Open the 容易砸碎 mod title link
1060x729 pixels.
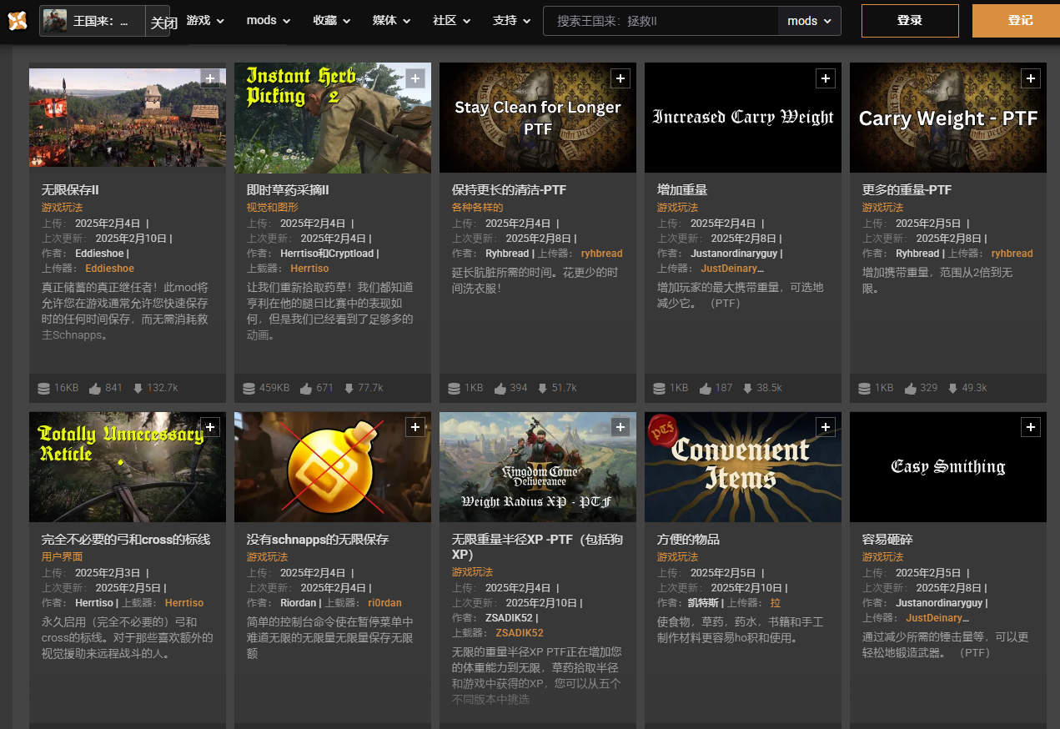(887, 540)
